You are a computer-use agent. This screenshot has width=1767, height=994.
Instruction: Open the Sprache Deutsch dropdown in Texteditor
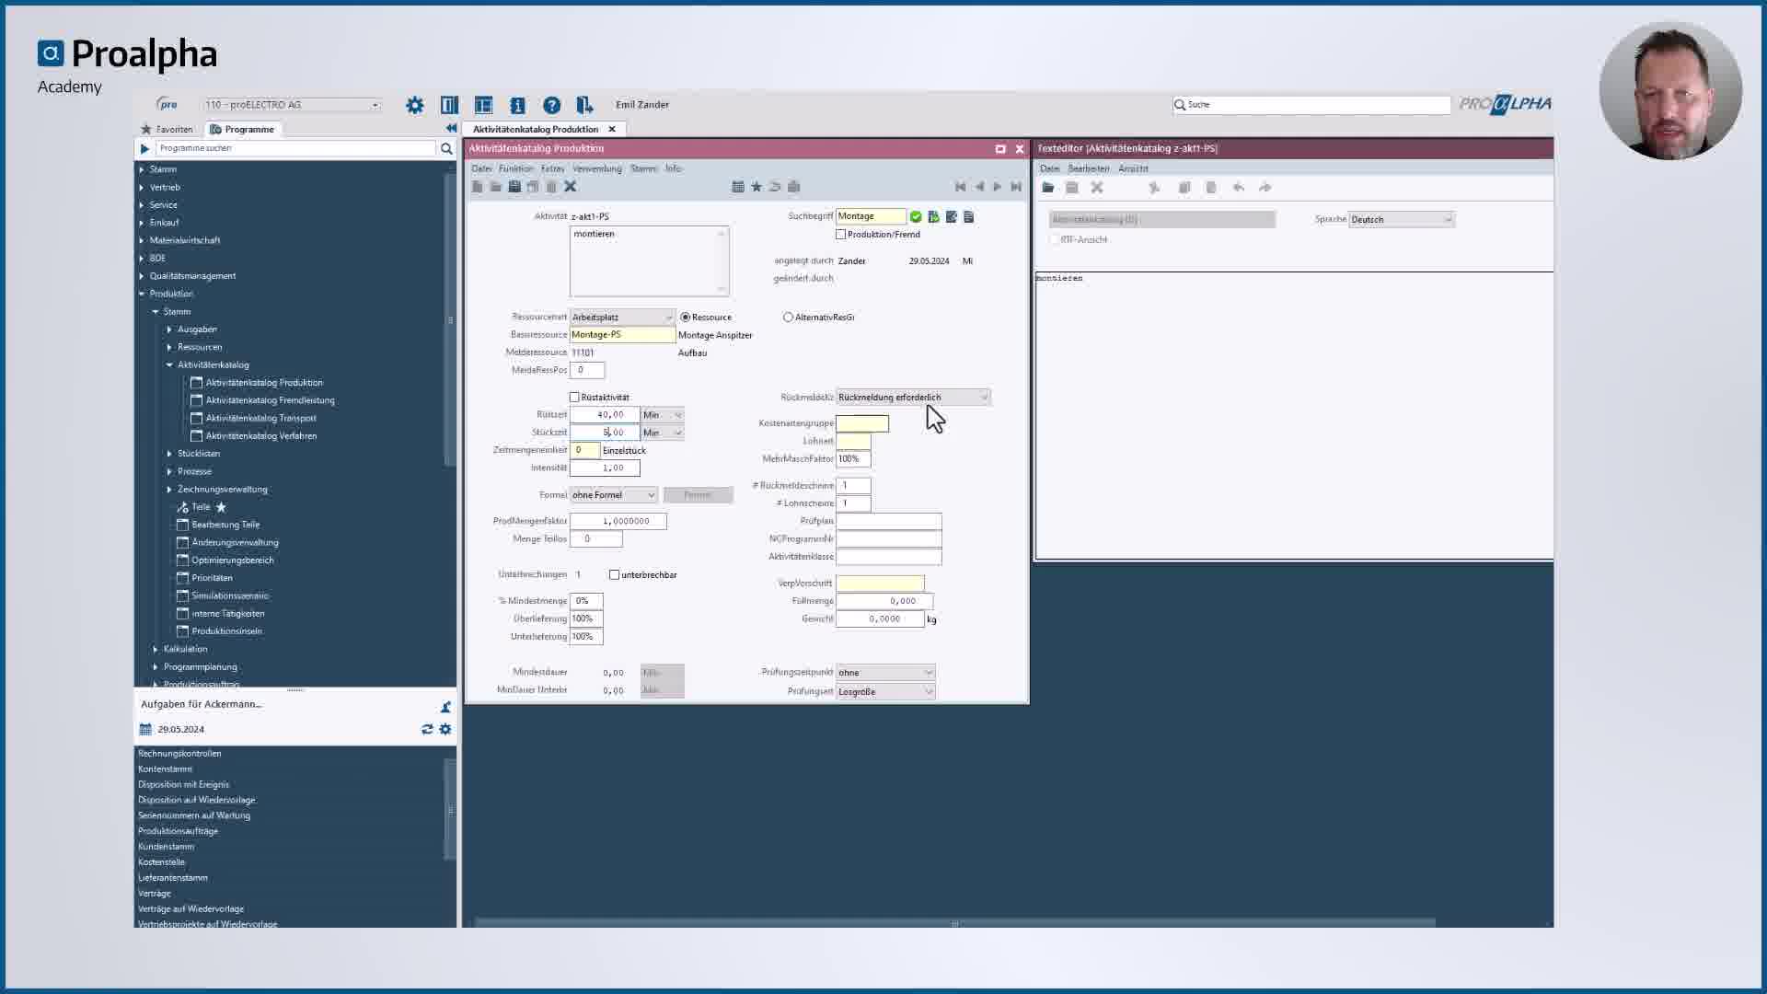tap(1402, 220)
